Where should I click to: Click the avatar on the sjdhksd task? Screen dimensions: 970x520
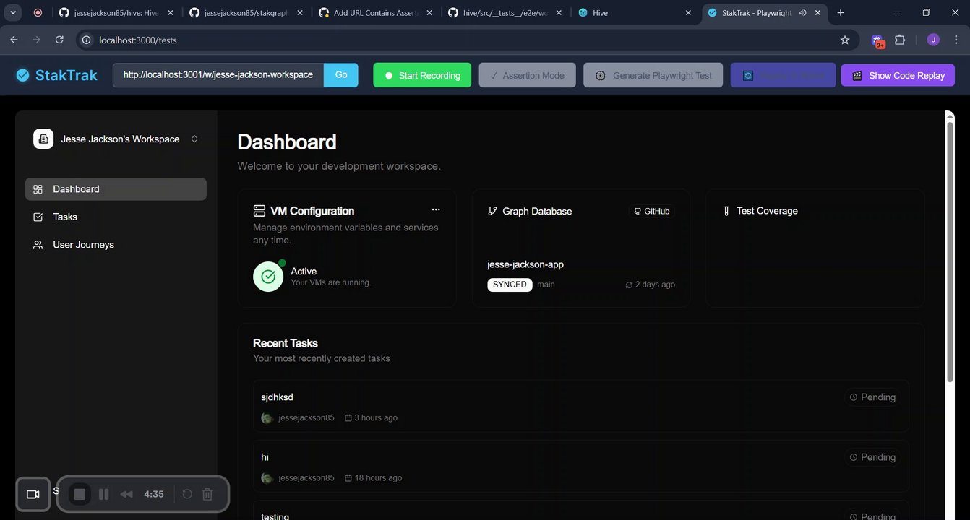tap(267, 417)
